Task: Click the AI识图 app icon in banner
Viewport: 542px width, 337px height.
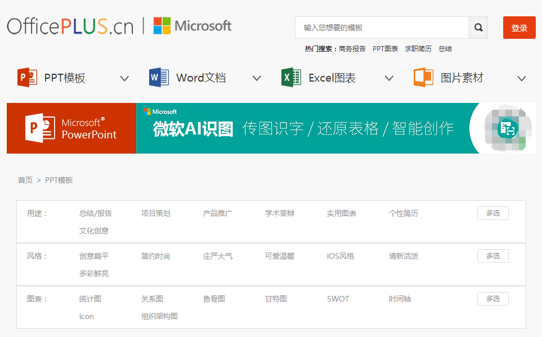Action: click(507, 129)
